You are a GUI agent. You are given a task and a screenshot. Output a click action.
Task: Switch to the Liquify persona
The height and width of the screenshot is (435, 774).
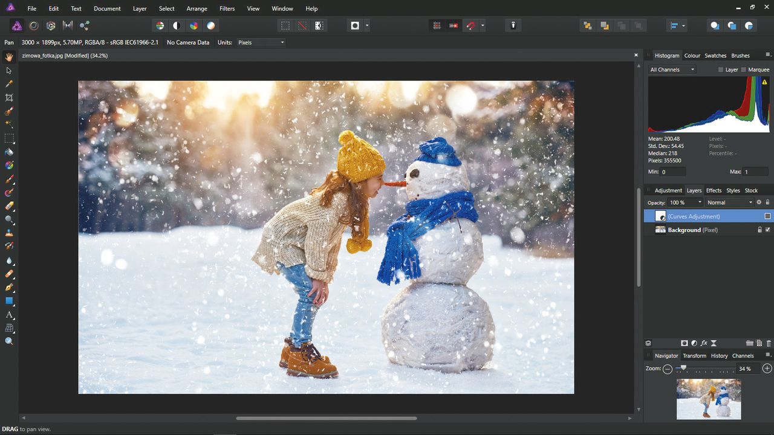34,25
